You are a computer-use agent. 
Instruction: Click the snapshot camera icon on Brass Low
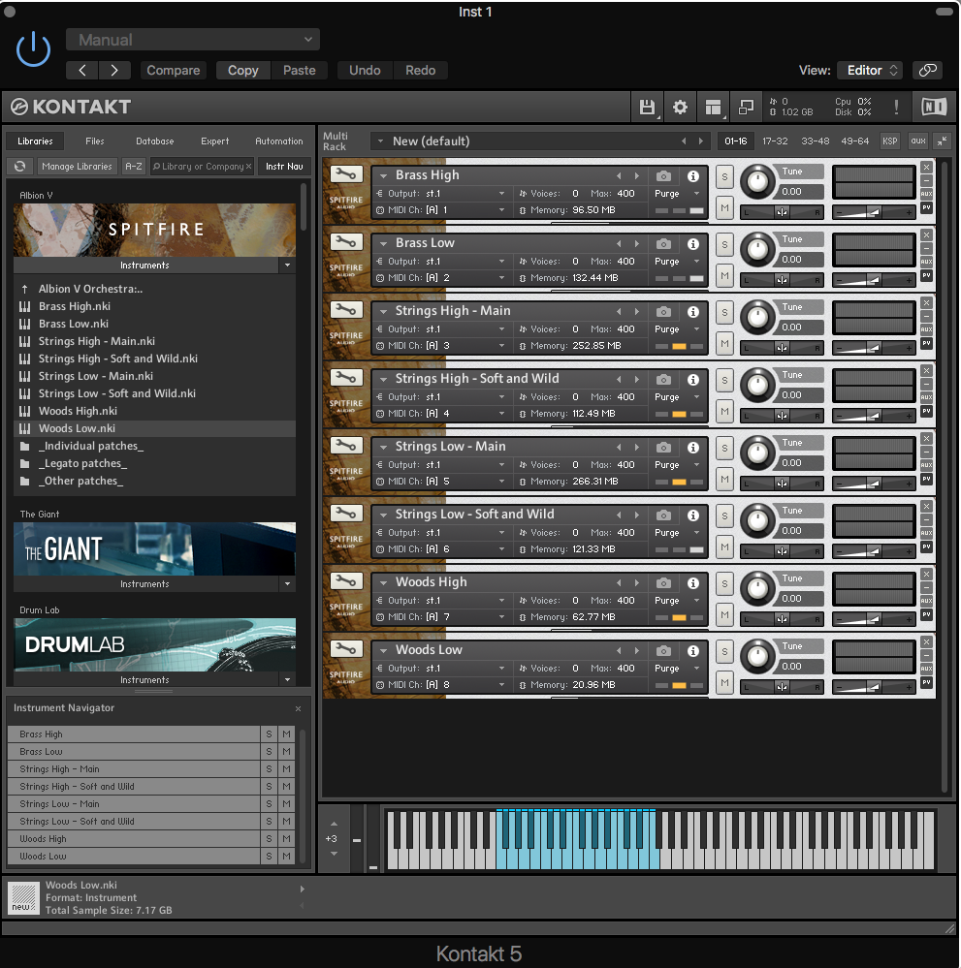(x=663, y=244)
